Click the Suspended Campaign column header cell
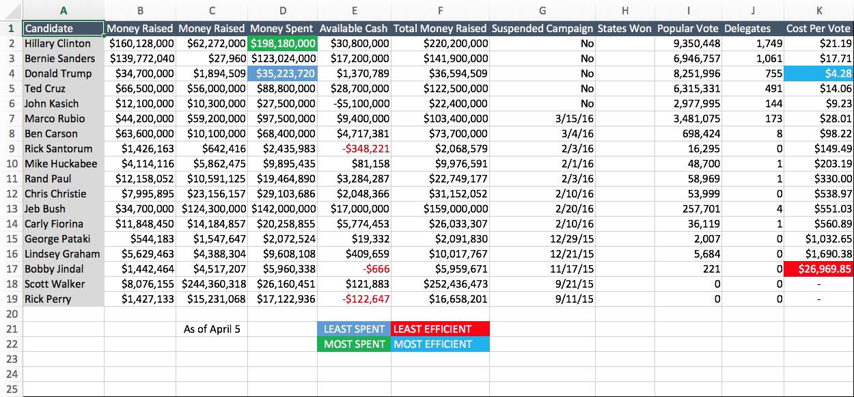854x397 pixels. click(x=542, y=29)
